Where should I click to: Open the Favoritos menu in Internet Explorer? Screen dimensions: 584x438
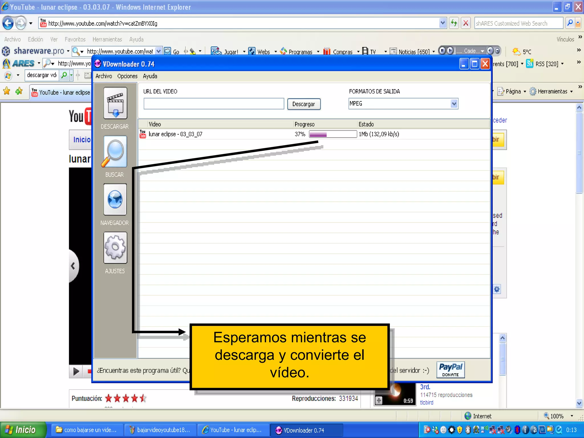pyautogui.click(x=75, y=39)
